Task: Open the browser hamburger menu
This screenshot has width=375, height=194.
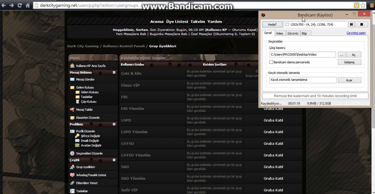Action: pos(372,5)
